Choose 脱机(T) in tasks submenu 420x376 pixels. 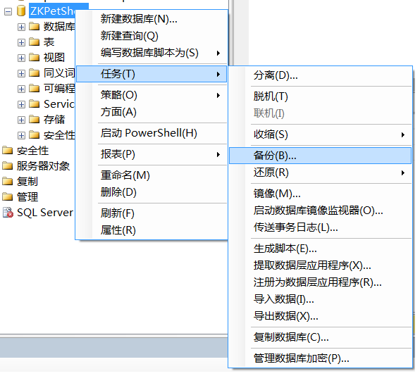tap(321, 96)
